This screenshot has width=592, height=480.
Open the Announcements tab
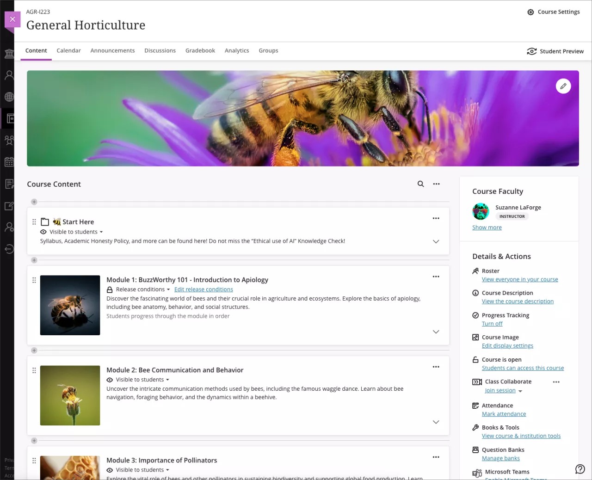click(112, 50)
